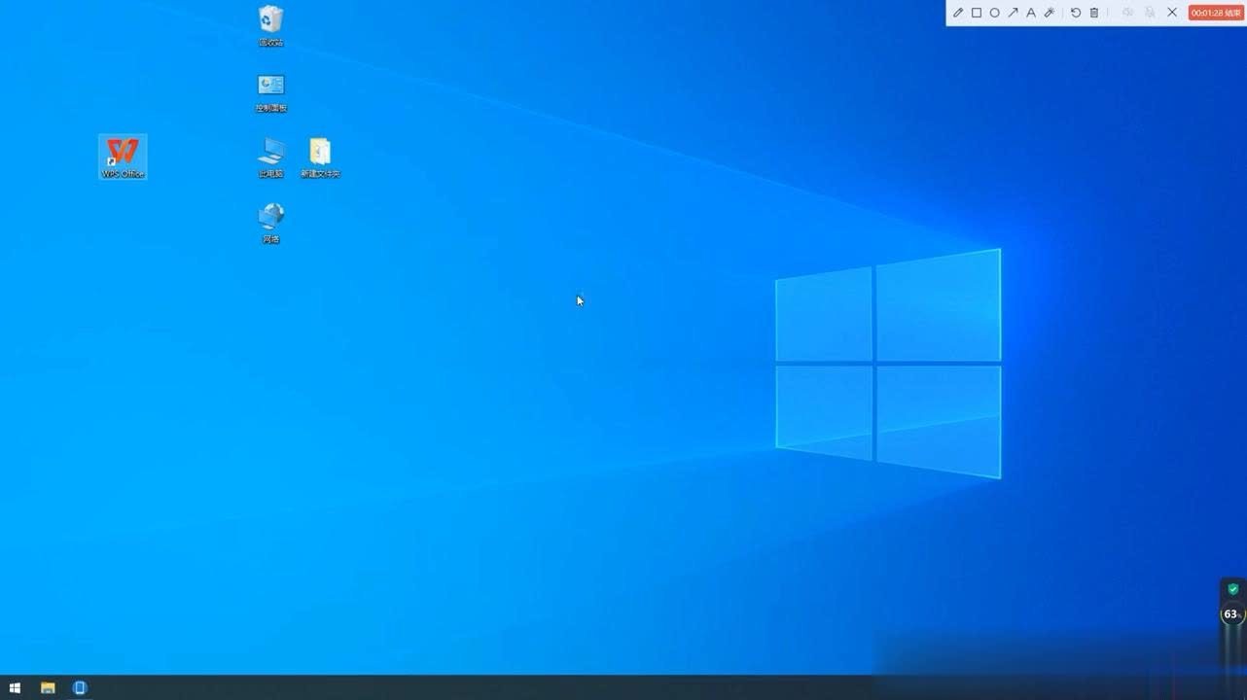The width and height of the screenshot is (1247, 700).
Task: Select the highlighter marker tool
Action: [1050, 13]
